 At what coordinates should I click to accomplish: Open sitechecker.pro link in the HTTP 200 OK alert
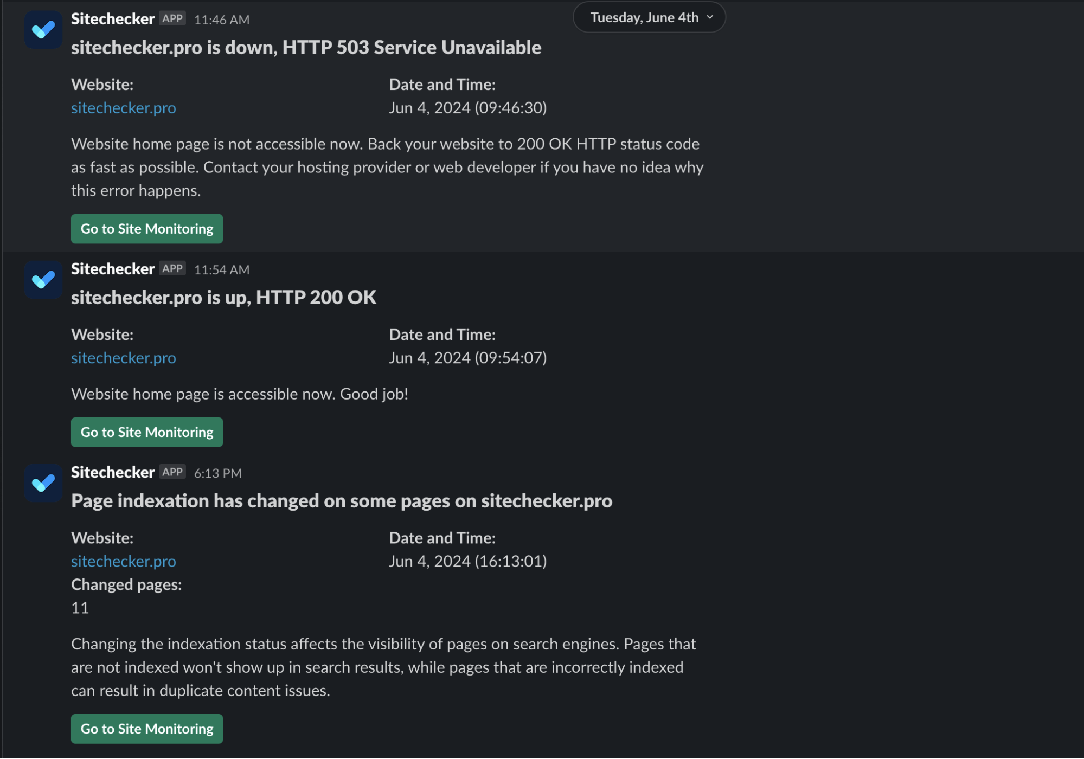point(124,358)
